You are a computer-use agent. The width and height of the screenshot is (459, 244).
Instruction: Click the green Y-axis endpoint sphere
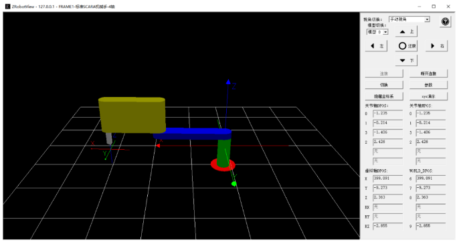[x=234, y=184]
